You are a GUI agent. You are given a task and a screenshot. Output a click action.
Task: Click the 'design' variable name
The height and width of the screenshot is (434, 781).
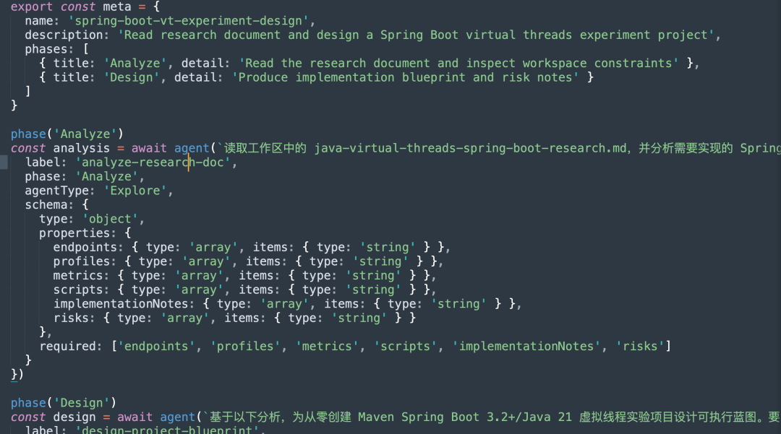click(x=74, y=417)
